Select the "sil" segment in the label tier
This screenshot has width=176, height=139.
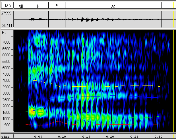21,6
